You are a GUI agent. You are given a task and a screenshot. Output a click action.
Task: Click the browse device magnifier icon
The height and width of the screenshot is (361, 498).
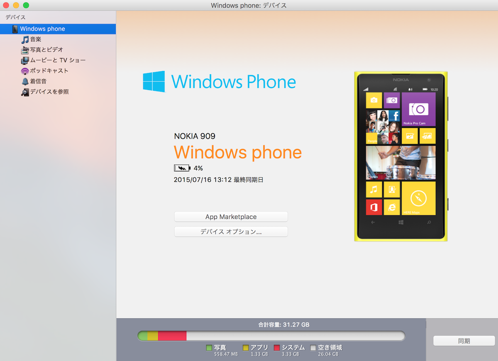pos(25,92)
